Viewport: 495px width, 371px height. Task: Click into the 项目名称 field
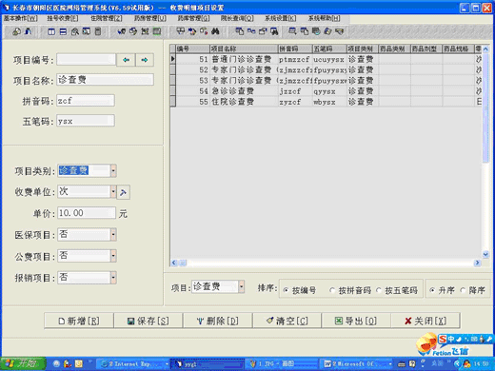pos(106,80)
